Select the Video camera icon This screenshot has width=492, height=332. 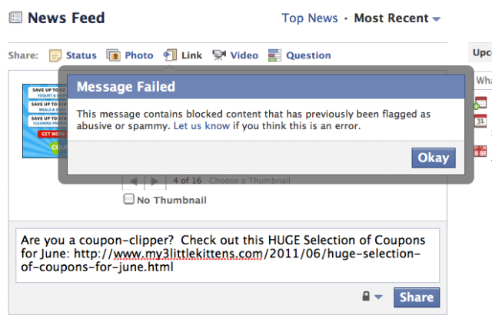click(x=219, y=55)
